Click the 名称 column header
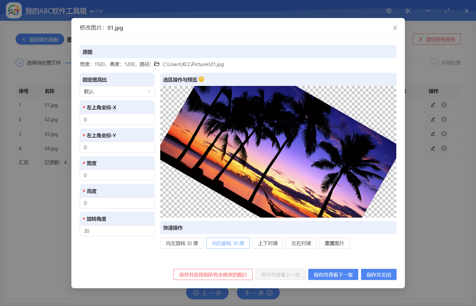The image size is (476, 306). point(50,91)
